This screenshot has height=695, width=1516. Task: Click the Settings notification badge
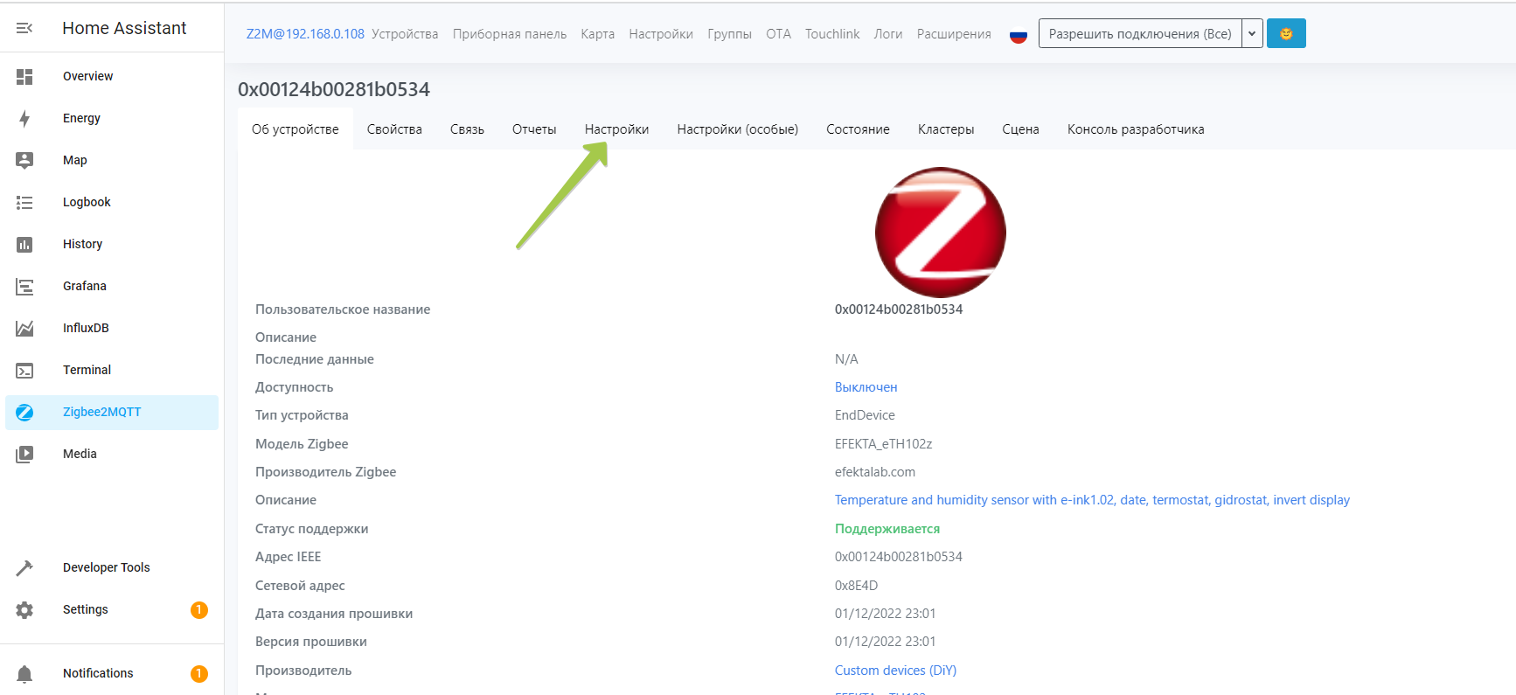pyautogui.click(x=199, y=609)
